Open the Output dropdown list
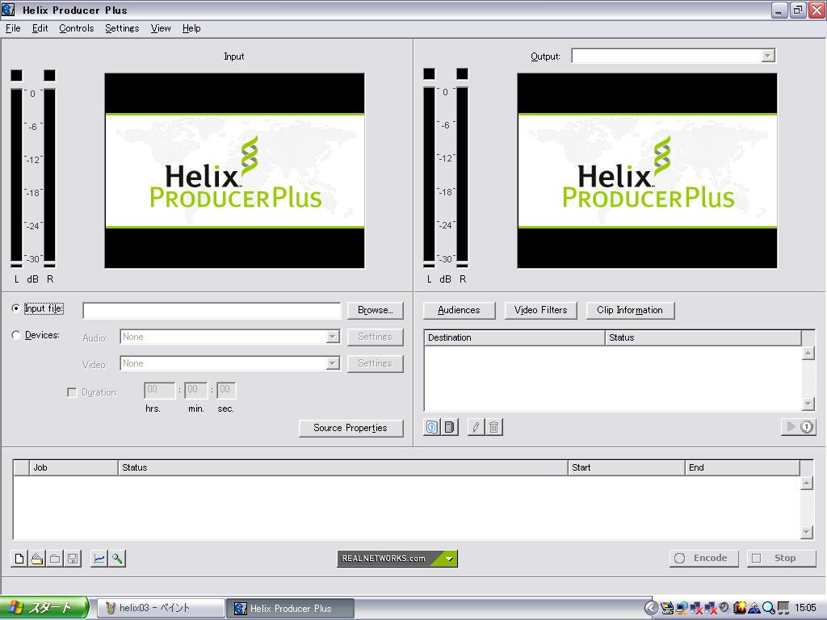This screenshot has height=620, width=827. (768, 56)
